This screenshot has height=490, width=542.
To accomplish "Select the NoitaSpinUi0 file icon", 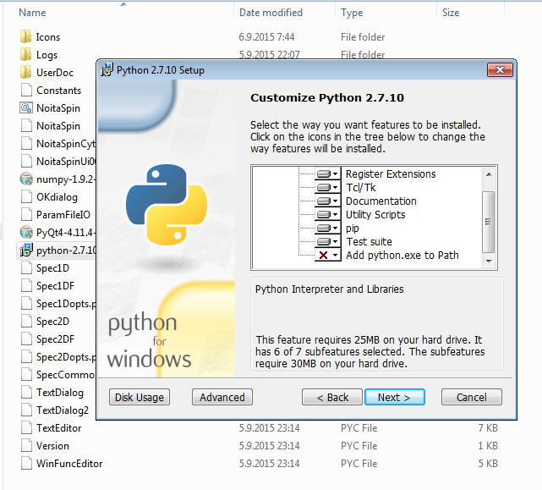I will [x=26, y=161].
